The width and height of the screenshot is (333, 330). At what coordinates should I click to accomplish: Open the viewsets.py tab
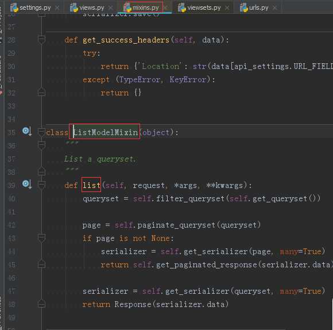[x=204, y=8]
